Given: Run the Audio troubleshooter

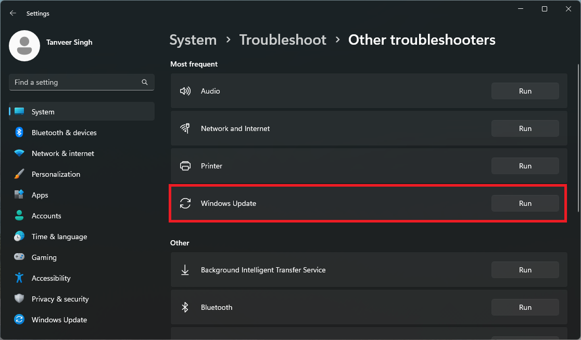Looking at the screenshot, I should [525, 90].
